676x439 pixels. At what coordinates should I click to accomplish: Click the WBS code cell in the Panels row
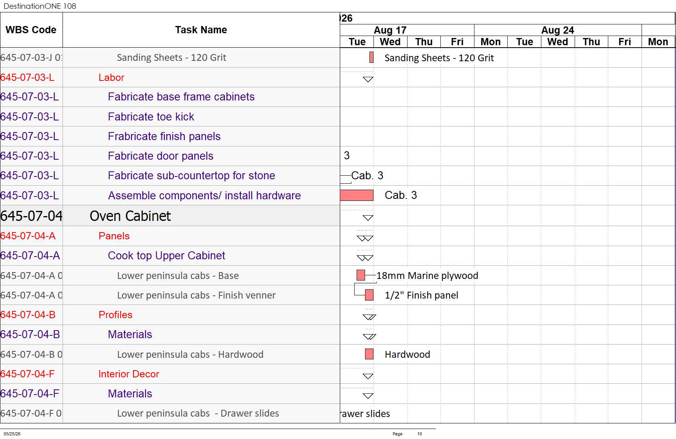click(x=31, y=236)
